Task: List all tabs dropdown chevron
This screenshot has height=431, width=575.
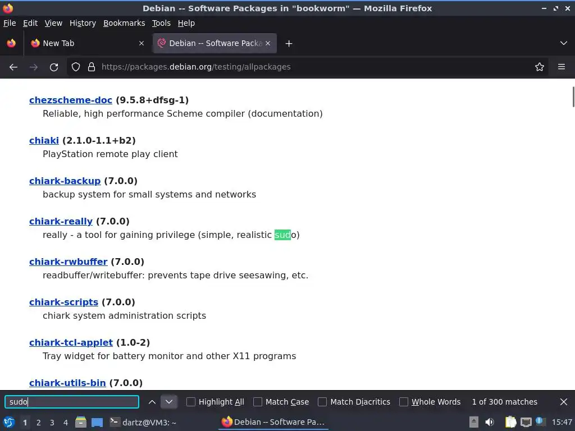Action: tap(564, 43)
